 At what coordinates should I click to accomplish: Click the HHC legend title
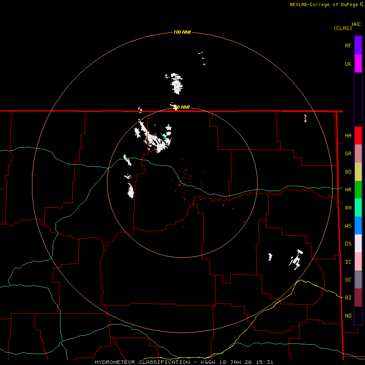point(356,24)
